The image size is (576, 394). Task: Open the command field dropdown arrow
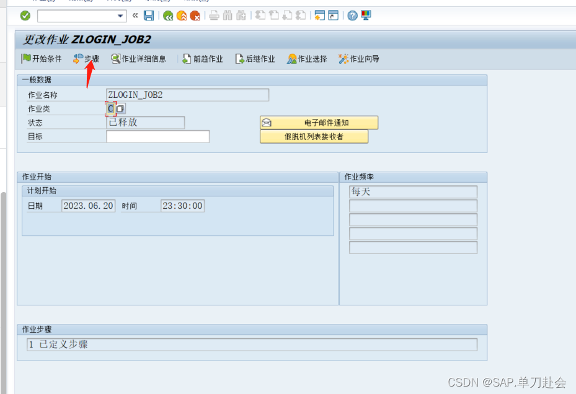click(x=120, y=15)
